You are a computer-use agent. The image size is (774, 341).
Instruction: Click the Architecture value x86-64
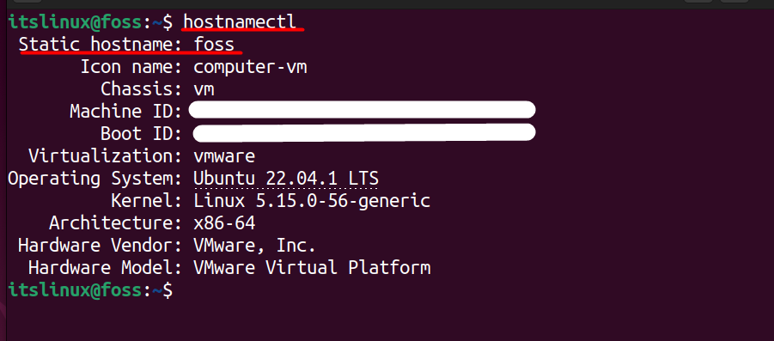point(224,223)
